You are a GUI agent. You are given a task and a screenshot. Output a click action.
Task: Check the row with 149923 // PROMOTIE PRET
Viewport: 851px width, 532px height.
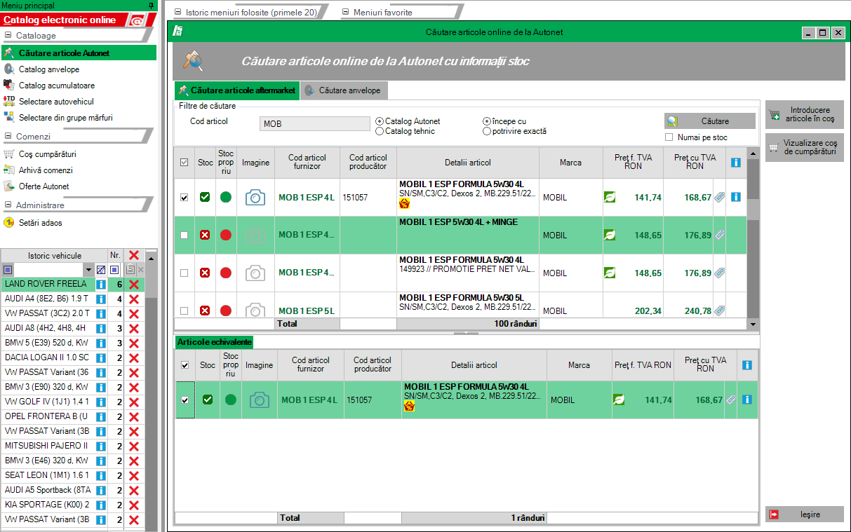184,273
